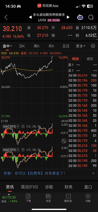This screenshot has width=98, height=212.
Task: Open the 更多 chart period dropdown
Action: [81, 46]
